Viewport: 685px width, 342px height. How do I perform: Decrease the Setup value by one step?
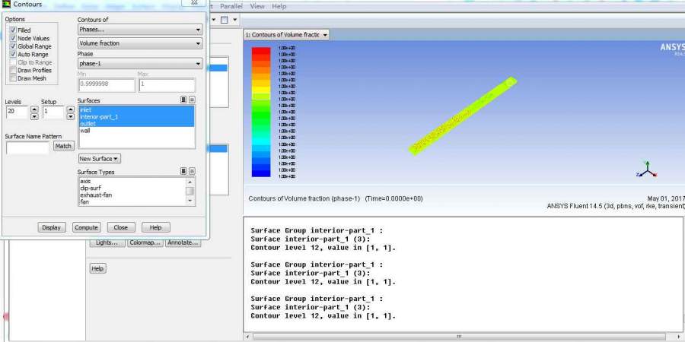(70, 116)
